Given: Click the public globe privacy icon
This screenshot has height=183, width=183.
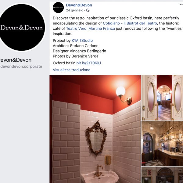Looking at the screenshot, I should (x=88, y=10).
